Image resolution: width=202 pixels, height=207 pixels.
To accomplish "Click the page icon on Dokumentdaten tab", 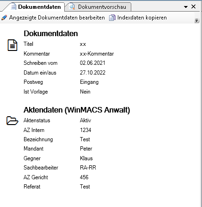I will pyautogui.click(x=13, y=7).
